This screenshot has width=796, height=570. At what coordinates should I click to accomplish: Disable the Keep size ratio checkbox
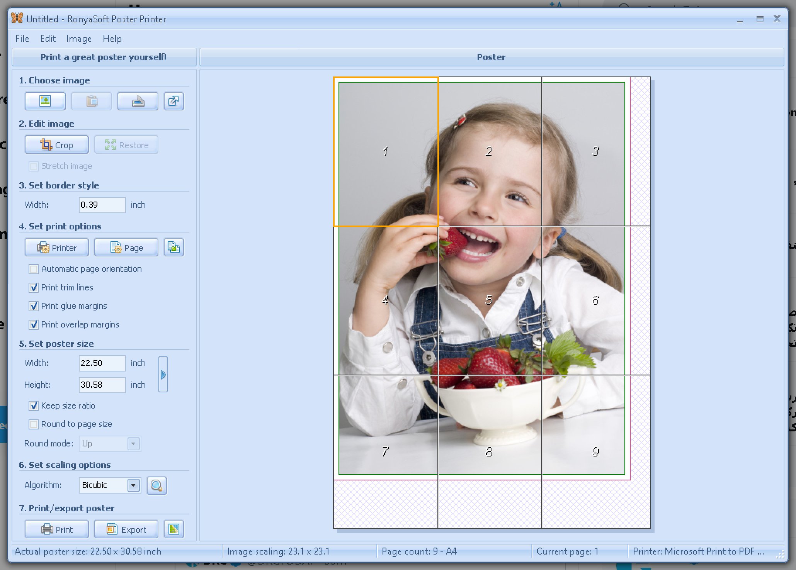pyautogui.click(x=34, y=406)
